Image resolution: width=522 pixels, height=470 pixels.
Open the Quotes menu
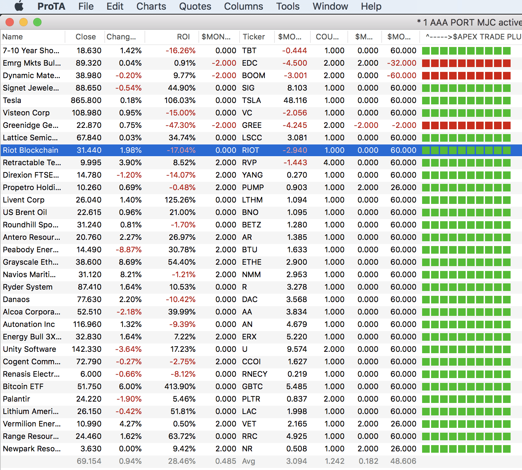point(195,6)
